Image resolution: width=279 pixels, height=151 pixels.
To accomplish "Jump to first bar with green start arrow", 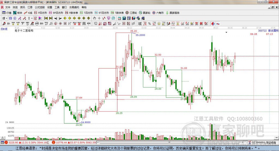I will pos(46,18).
